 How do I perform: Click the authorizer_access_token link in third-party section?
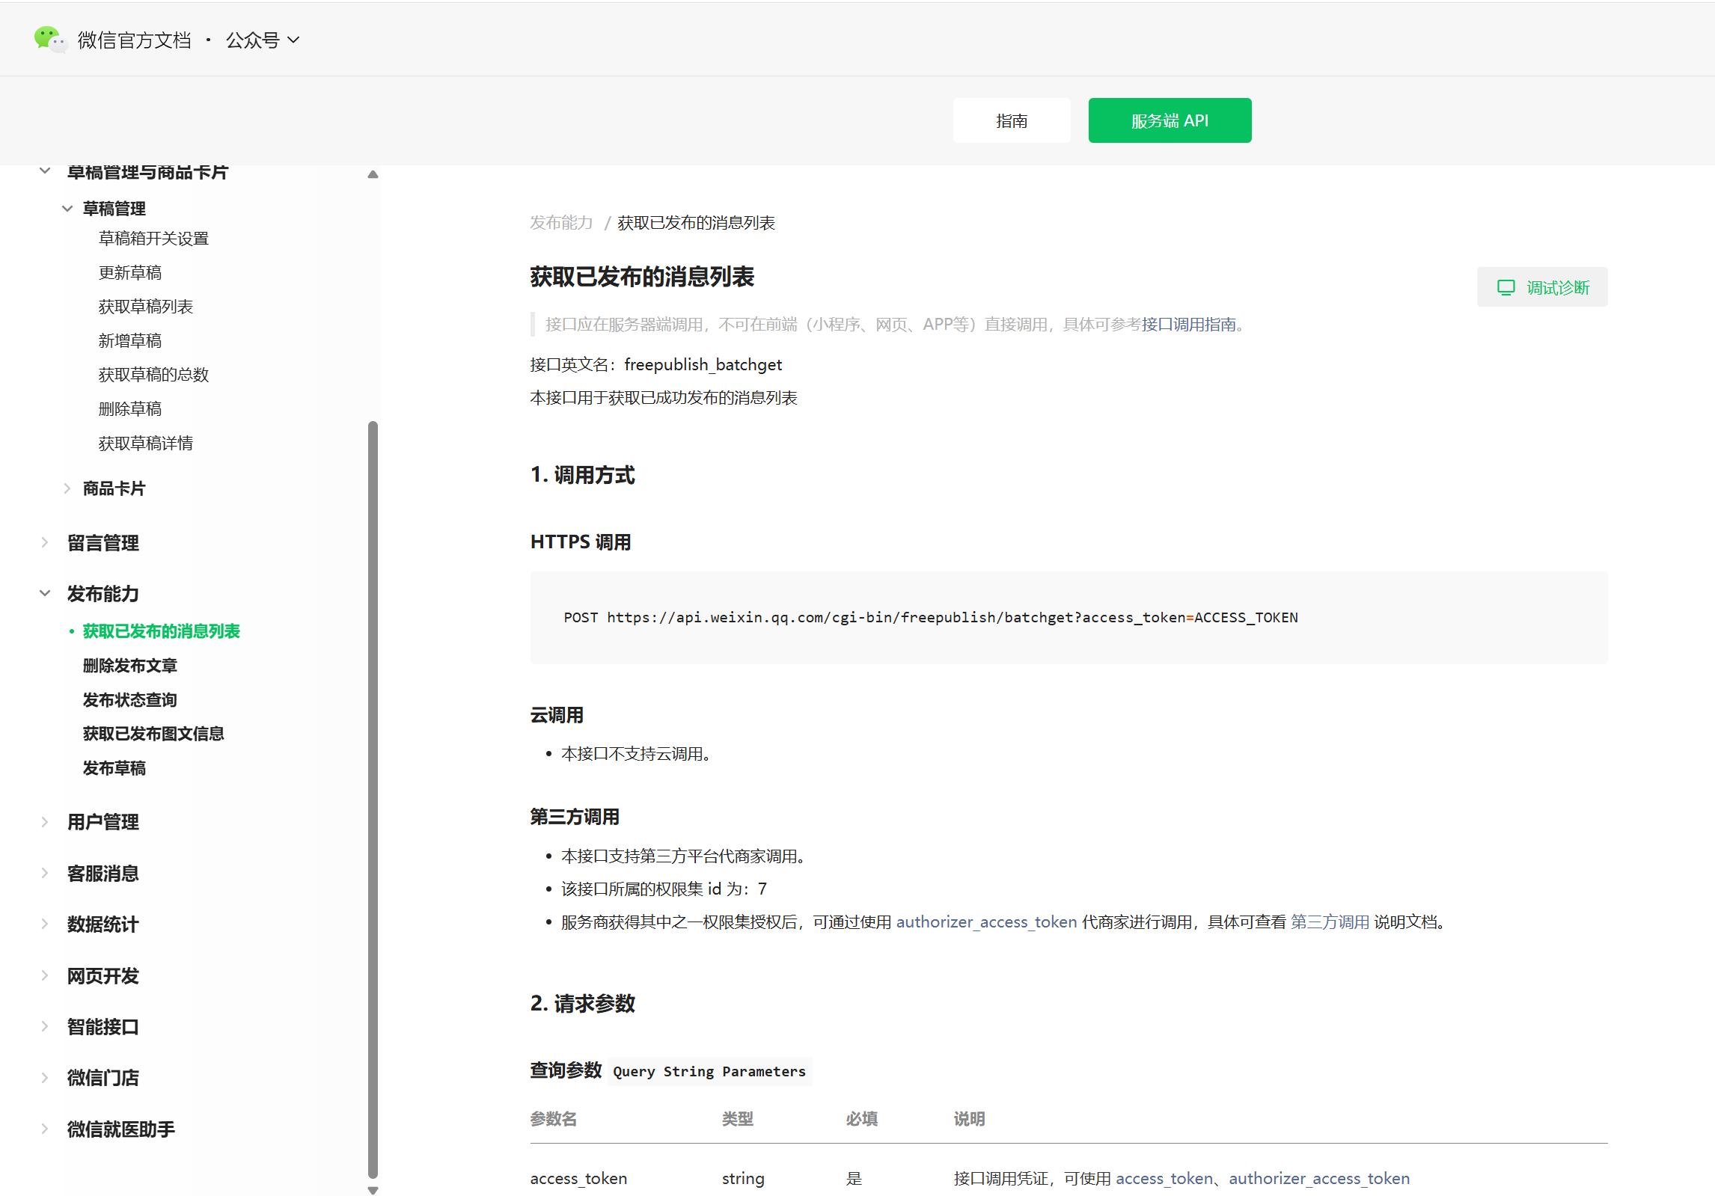click(x=985, y=922)
